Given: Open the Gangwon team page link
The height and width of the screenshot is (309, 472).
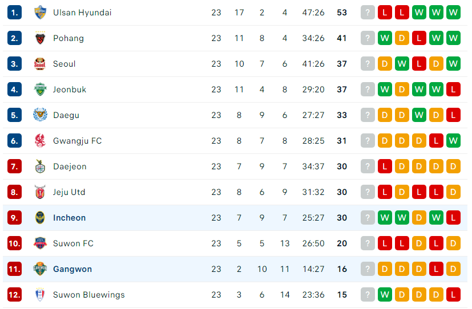Looking at the screenshot, I should coord(72,269).
